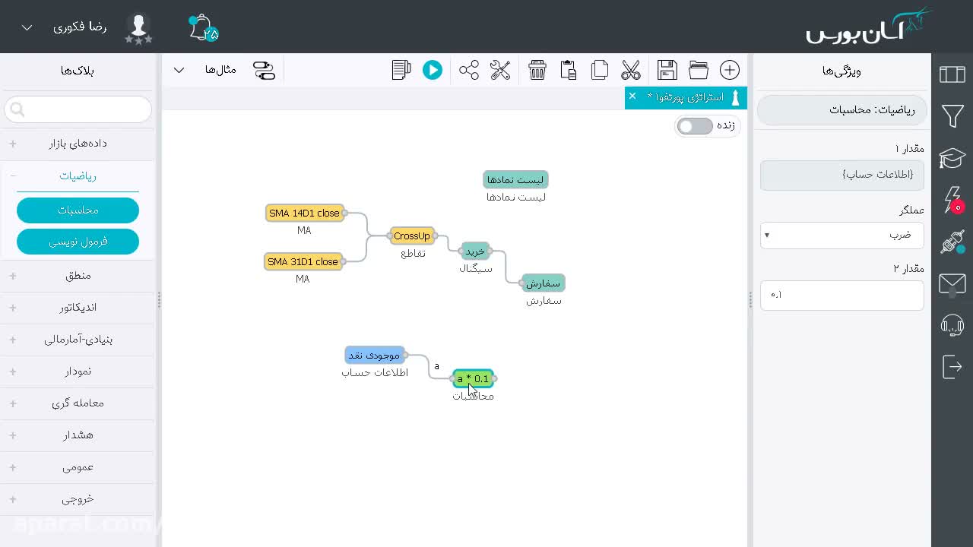This screenshot has height=547, width=973.
Task: Collapse the ریاضیات block category
Action: pyautogui.click(x=78, y=176)
